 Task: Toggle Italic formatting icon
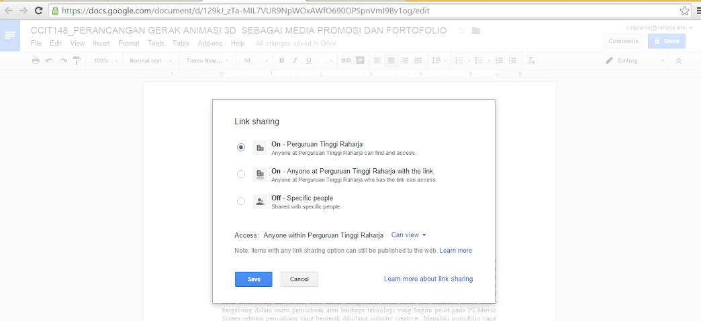pyautogui.click(x=295, y=61)
